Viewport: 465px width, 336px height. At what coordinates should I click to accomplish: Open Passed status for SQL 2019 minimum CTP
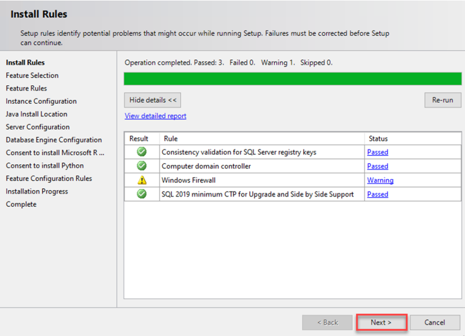pos(377,194)
